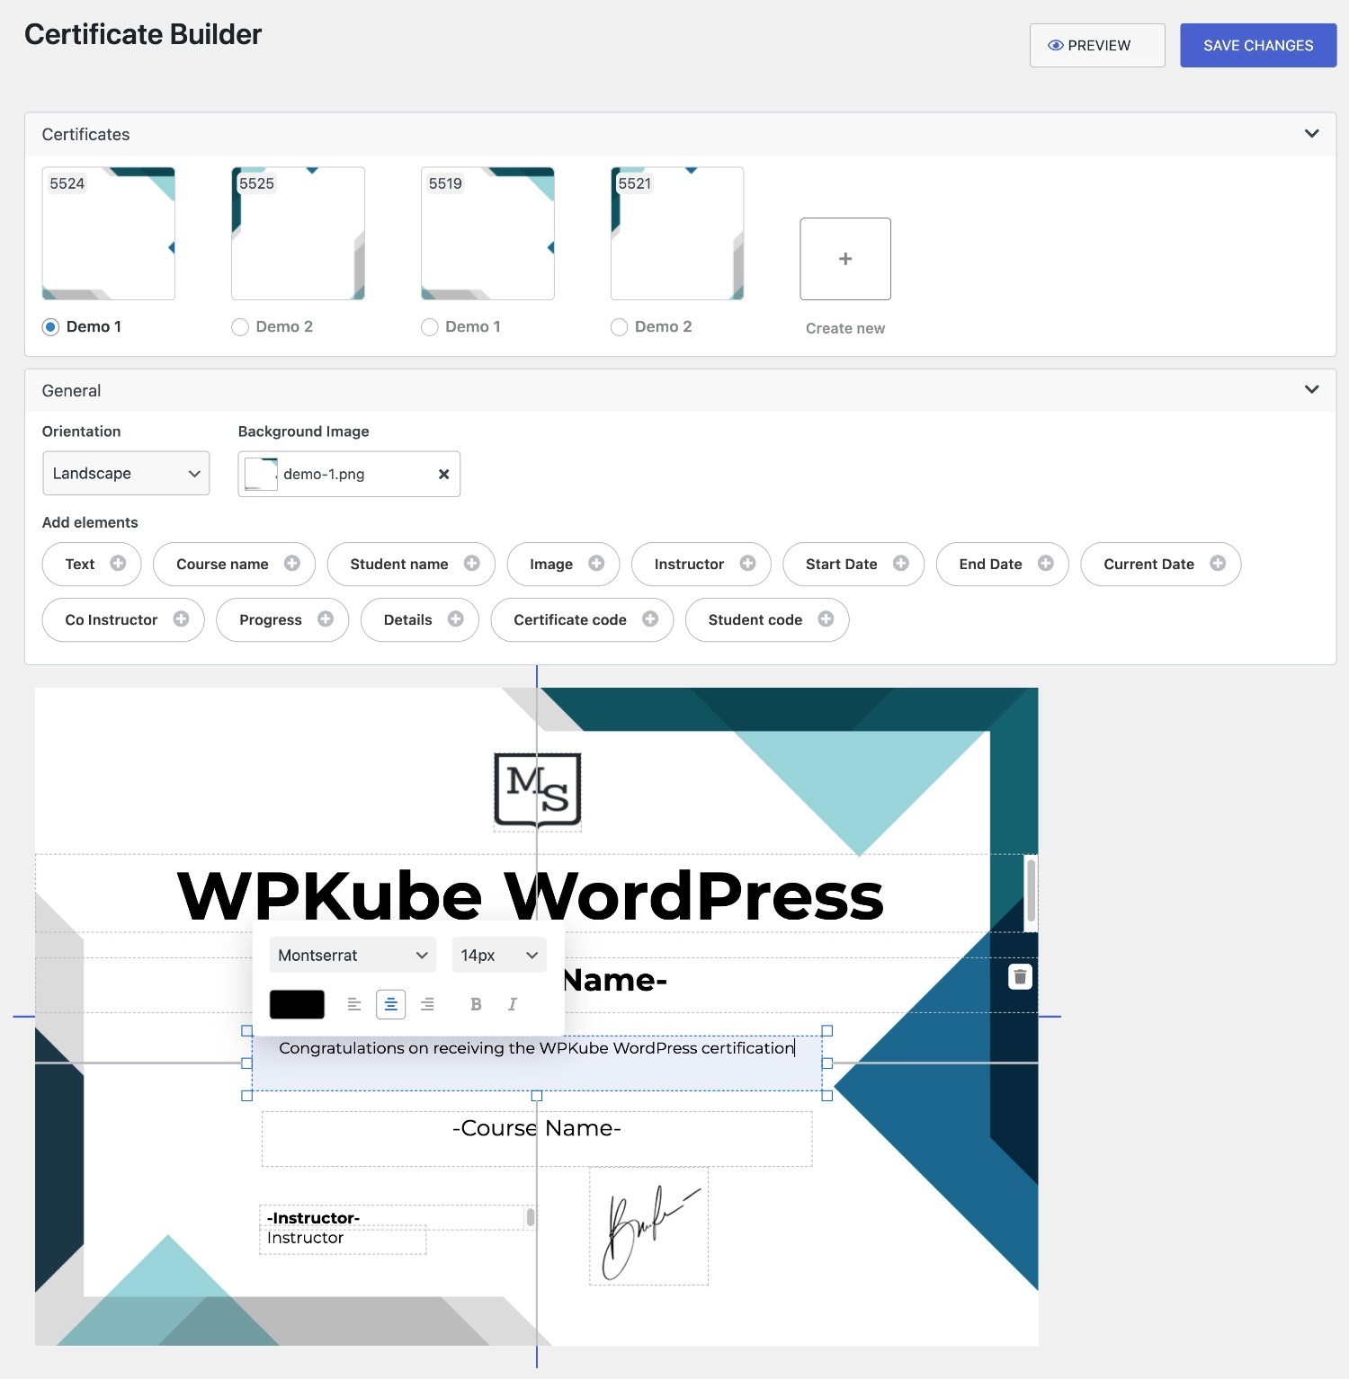Click the plus icon on Student name
The width and height of the screenshot is (1349, 1379).
tap(472, 564)
